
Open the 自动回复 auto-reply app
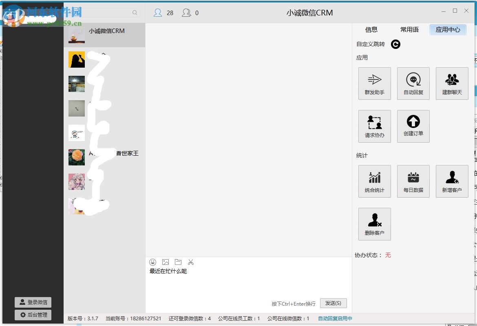coord(413,83)
